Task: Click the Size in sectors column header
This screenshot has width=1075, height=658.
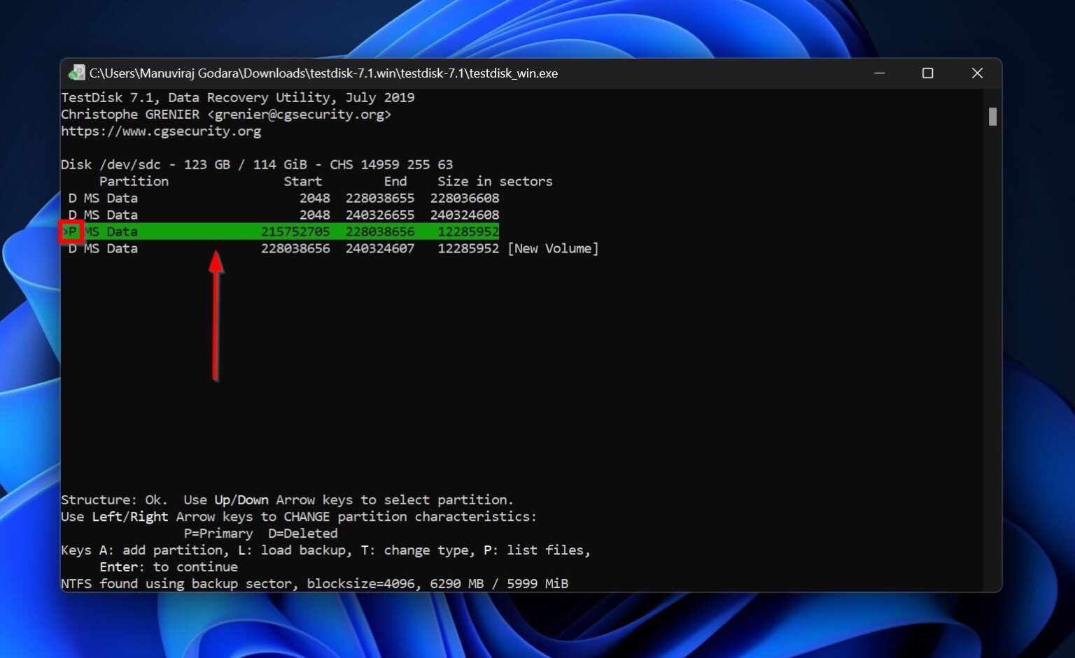Action: point(494,181)
